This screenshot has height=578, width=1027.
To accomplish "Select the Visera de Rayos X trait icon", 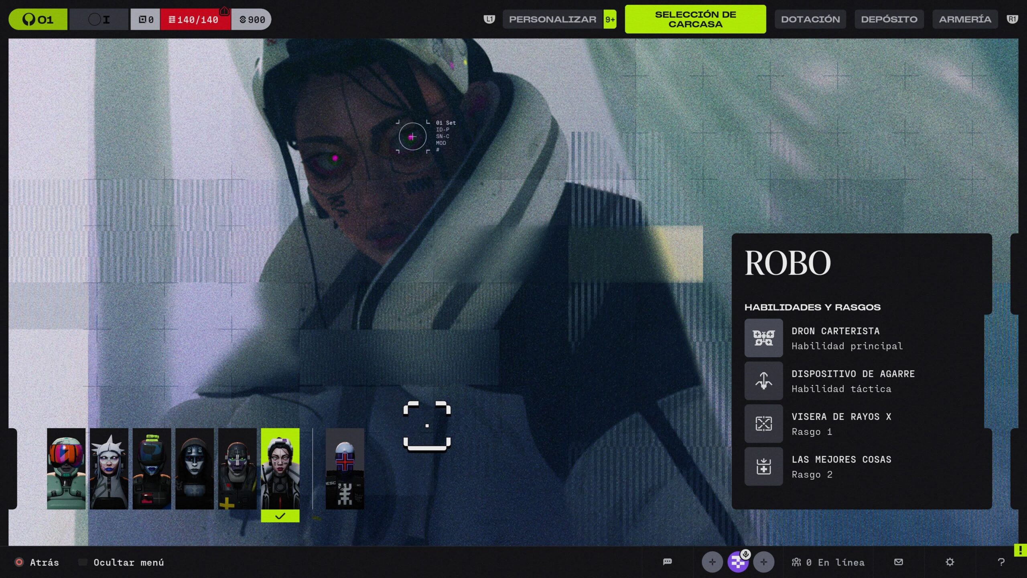I will click(763, 423).
